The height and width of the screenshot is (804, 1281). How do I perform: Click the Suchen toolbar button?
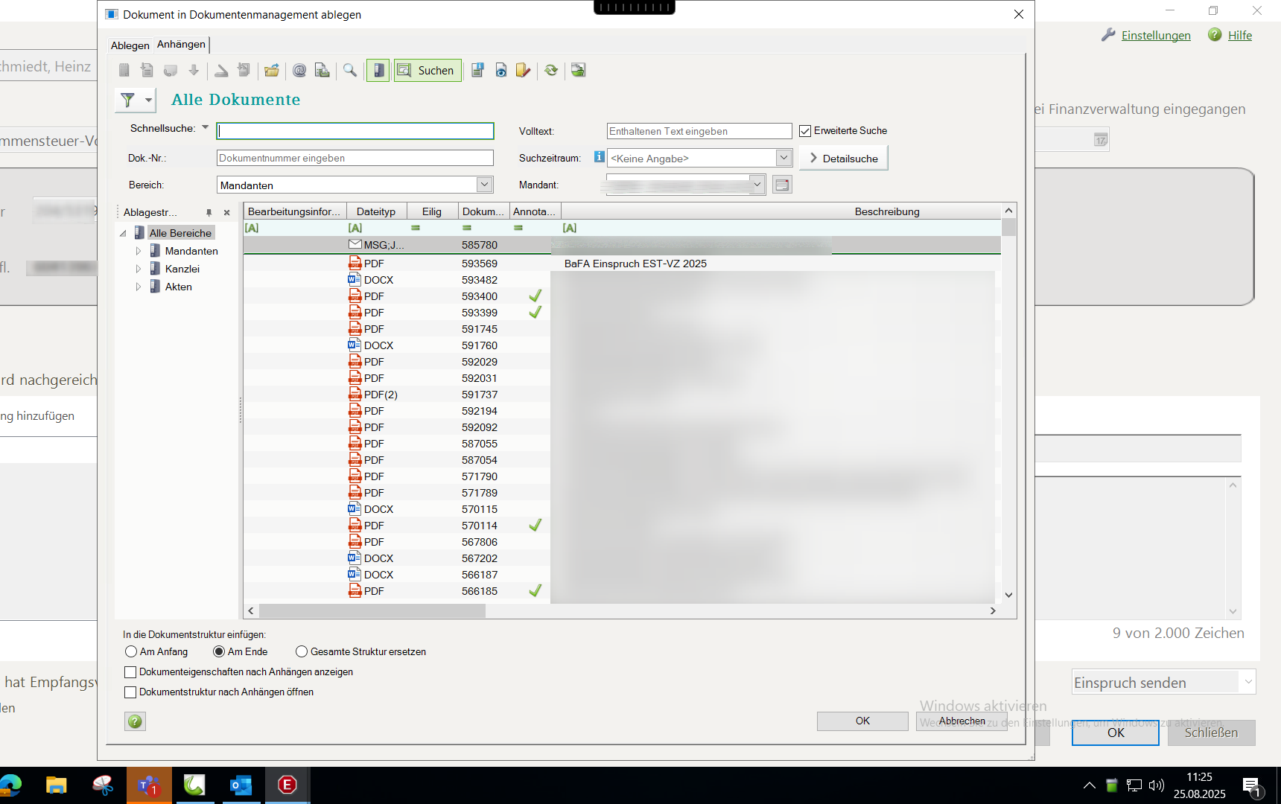pos(427,71)
